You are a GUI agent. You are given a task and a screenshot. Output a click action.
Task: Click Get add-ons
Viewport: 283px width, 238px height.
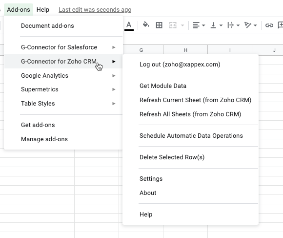pos(63,125)
